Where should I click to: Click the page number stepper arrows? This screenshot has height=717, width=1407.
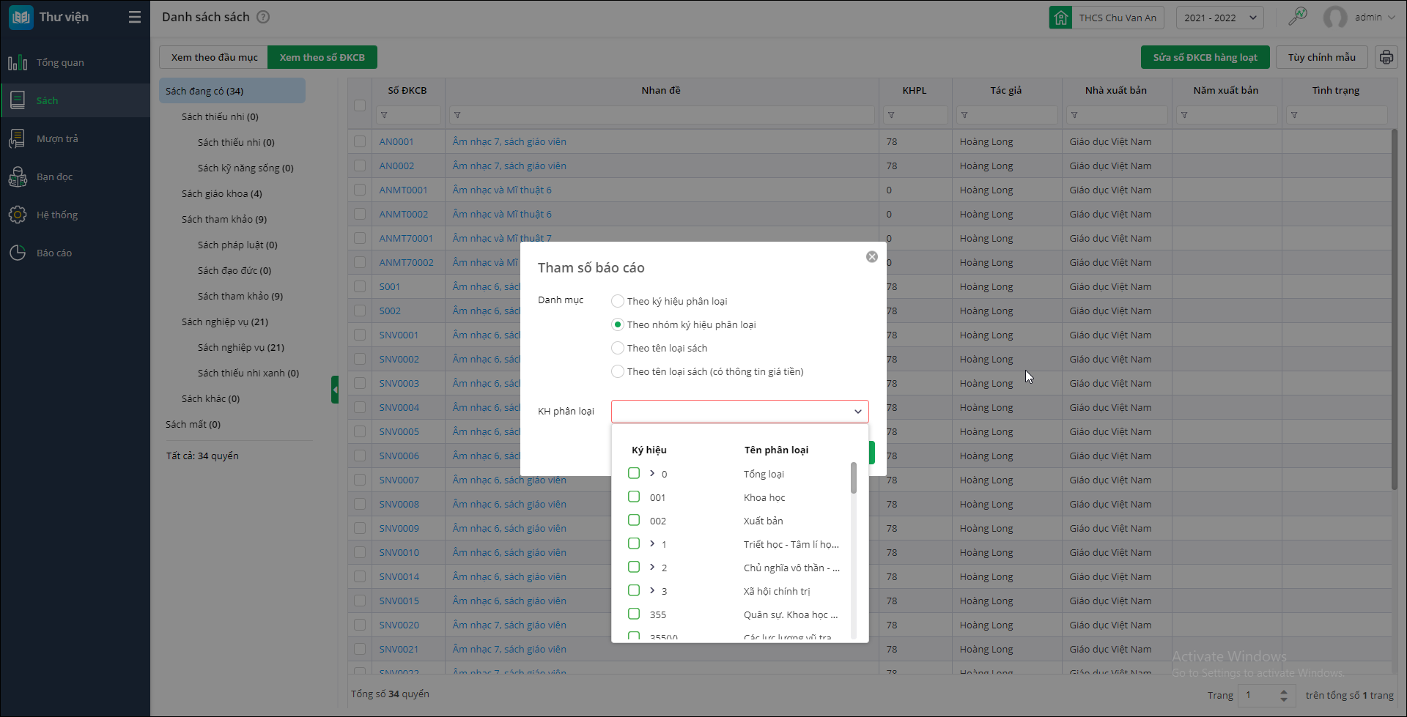(x=1283, y=695)
